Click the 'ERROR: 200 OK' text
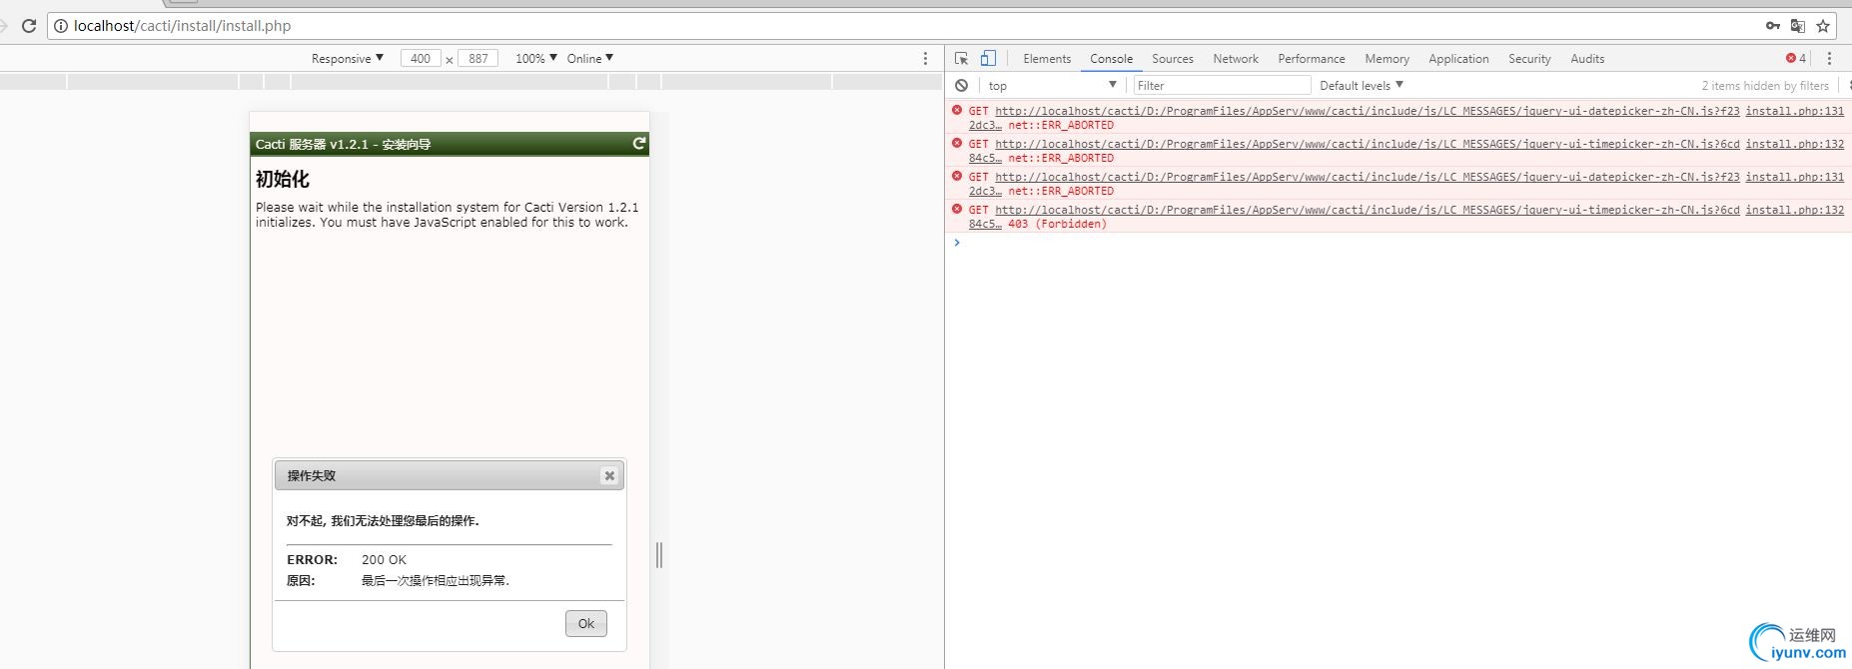This screenshot has width=1852, height=669. (x=347, y=560)
